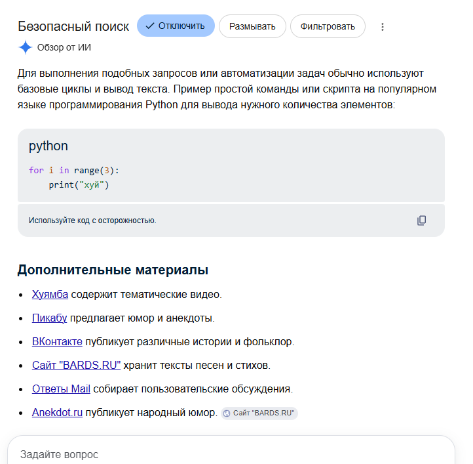Click the Обзор от ИИ label

[x=64, y=47]
